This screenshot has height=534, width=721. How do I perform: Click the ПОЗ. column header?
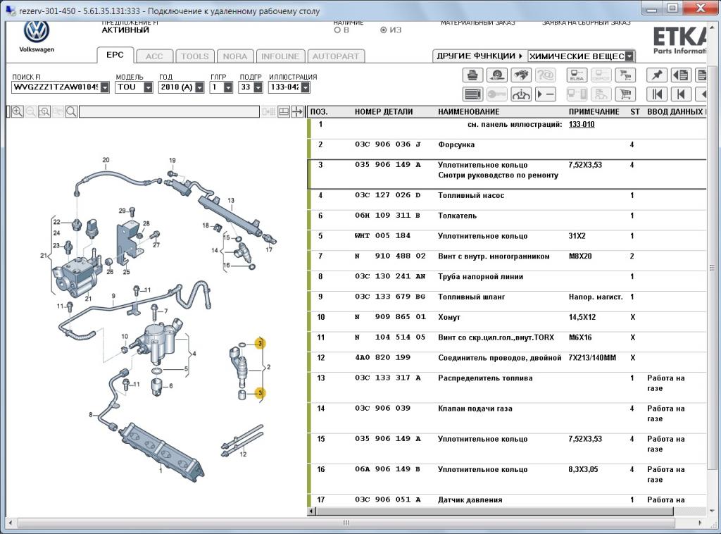click(319, 112)
